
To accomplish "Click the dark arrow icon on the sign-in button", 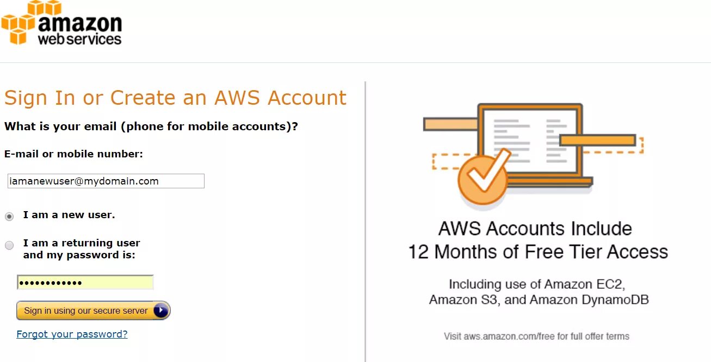I will [x=161, y=310].
